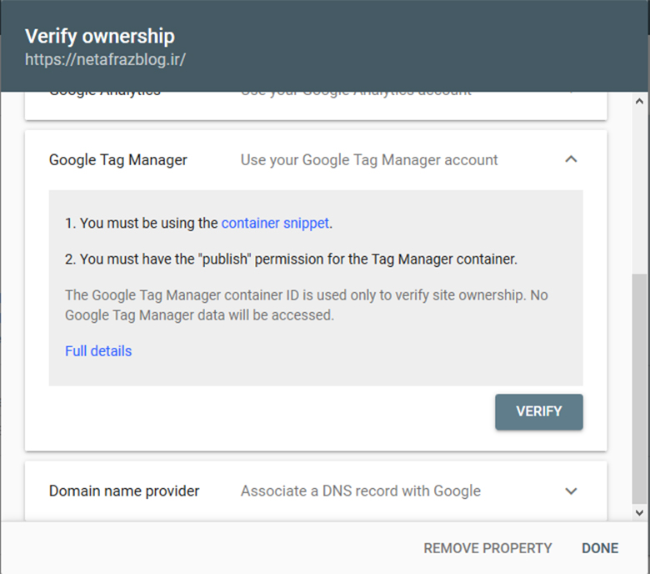Click the DONE button
The image size is (650, 574).
coord(600,548)
